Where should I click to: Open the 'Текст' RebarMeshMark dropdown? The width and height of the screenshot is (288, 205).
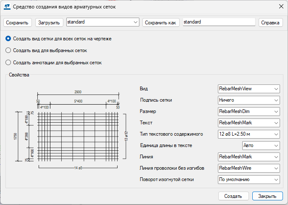(249, 123)
